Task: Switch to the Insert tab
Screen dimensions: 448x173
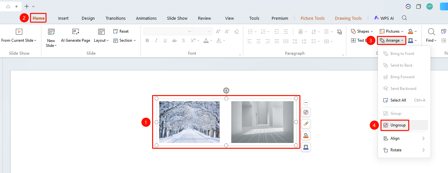Action: coord(63,18)
